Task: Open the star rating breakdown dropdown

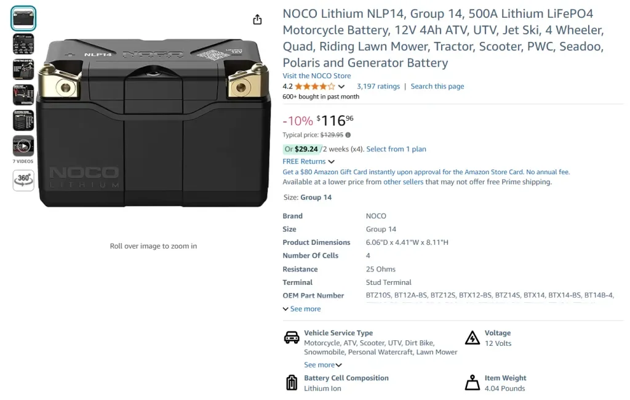Action: point(342,86)
